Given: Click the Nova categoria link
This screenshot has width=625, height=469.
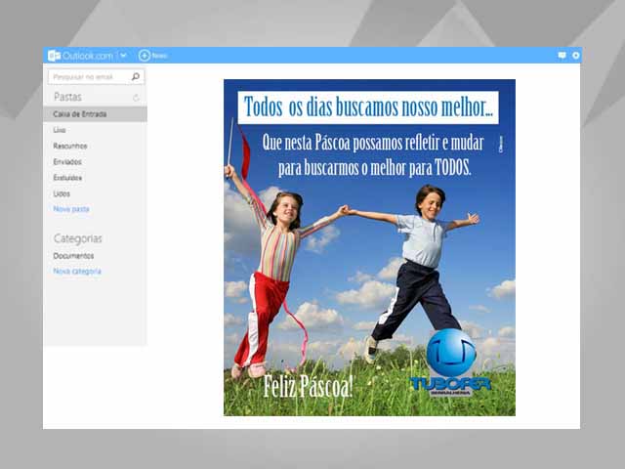Looking at the screenshot, I should 77,272.
